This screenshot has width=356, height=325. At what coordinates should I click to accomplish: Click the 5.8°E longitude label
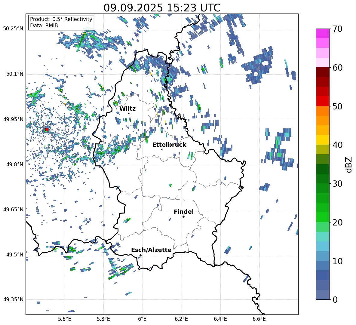pyautogui.click(x=103, y=319)
